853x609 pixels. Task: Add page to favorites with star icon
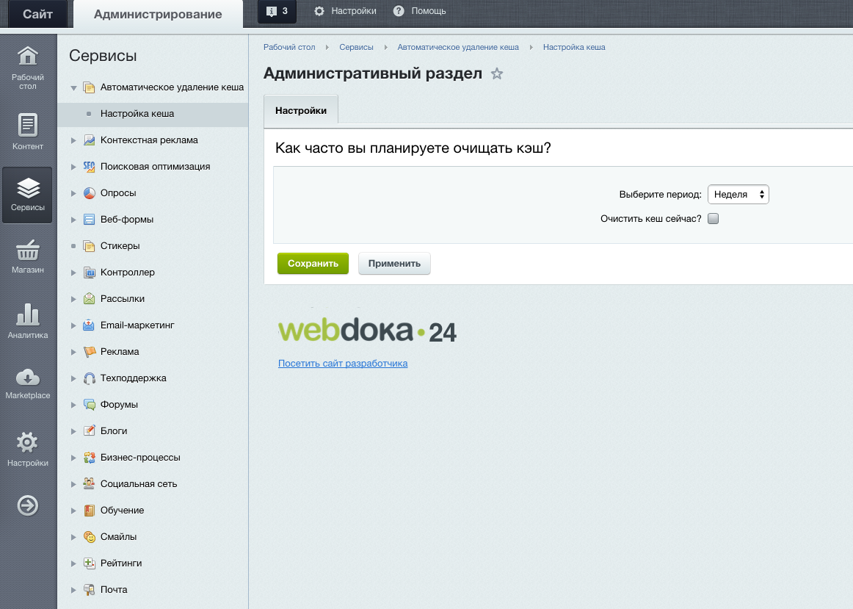pos(497,73)
